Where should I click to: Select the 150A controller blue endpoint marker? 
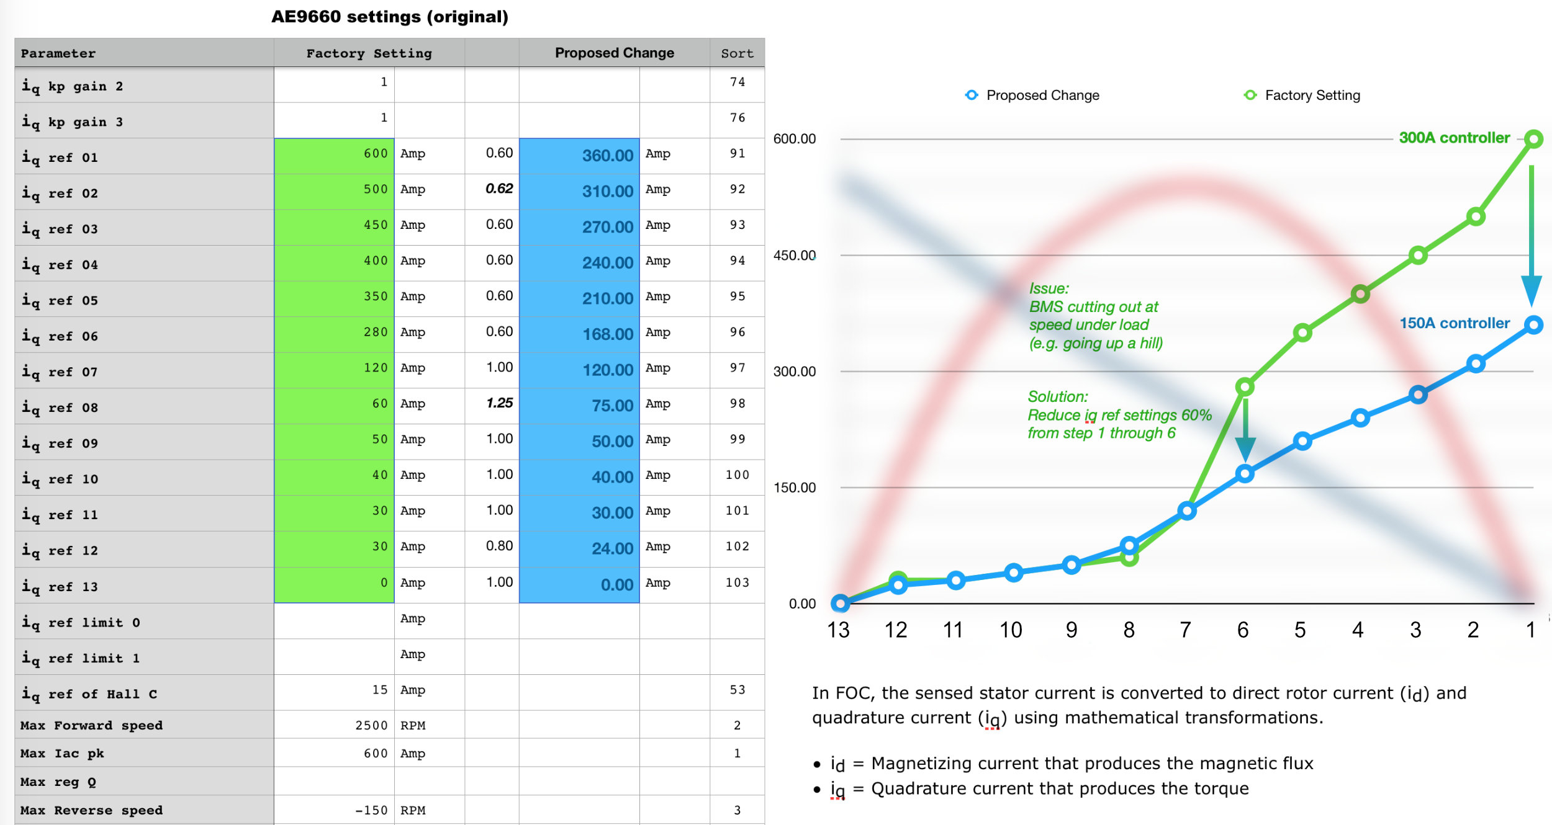tap(1533, 324)
